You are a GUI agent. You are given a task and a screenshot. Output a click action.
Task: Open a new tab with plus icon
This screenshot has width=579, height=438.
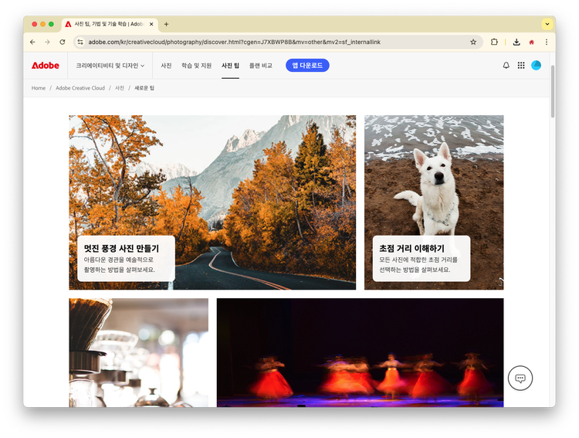(x=166, y=24)
